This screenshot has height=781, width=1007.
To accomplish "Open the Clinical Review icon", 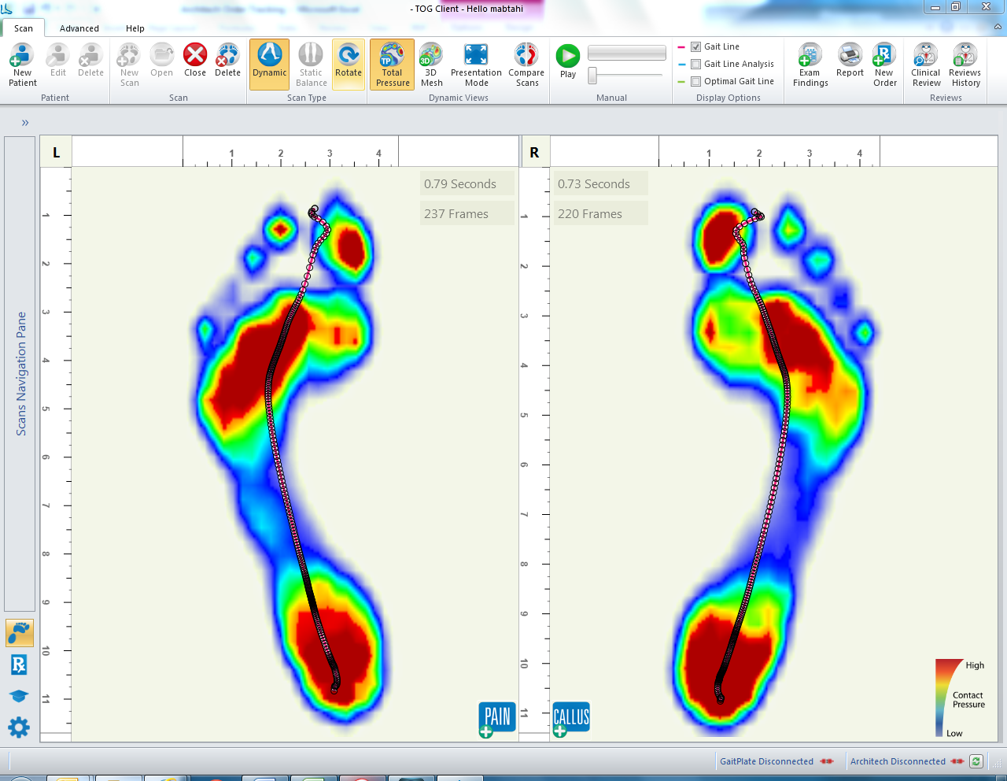I will [x=926, y=65].
